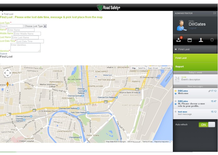The image size is (218, 155).
Task: Click the back chevrons beside Find Lost header
Action: coord(176,49)
